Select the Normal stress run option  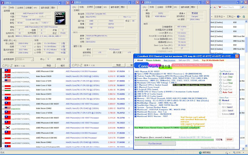(220, 100)
